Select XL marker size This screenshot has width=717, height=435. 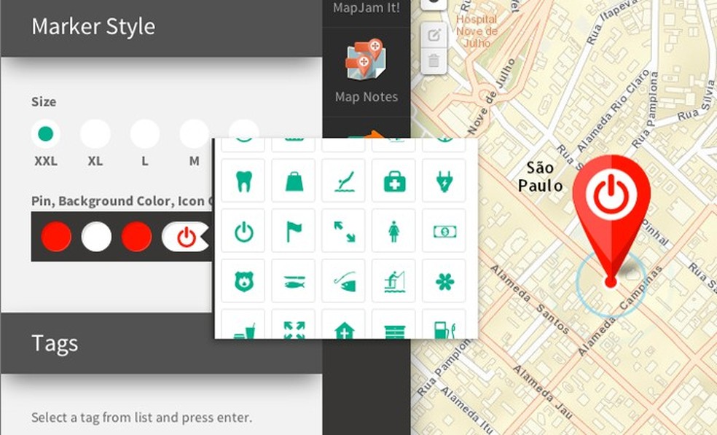[x=95, y=134]
